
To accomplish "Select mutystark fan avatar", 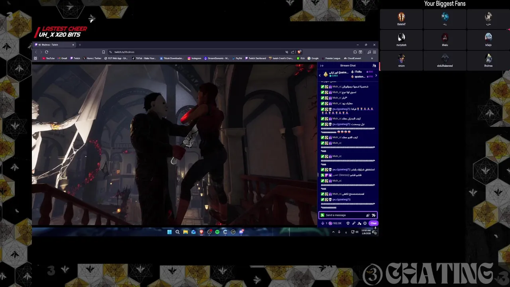I will pyautogui.click(x=401, y=37).
